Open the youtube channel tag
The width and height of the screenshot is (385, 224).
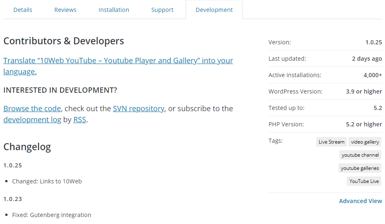[360, 155]
